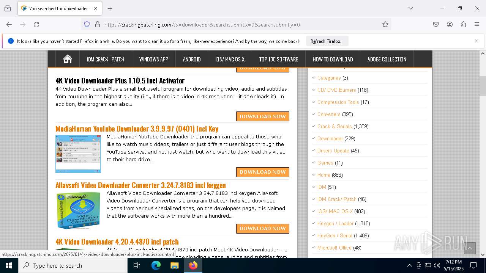
Task: Open the extensions puzzle icon
Action: (463, 25)
